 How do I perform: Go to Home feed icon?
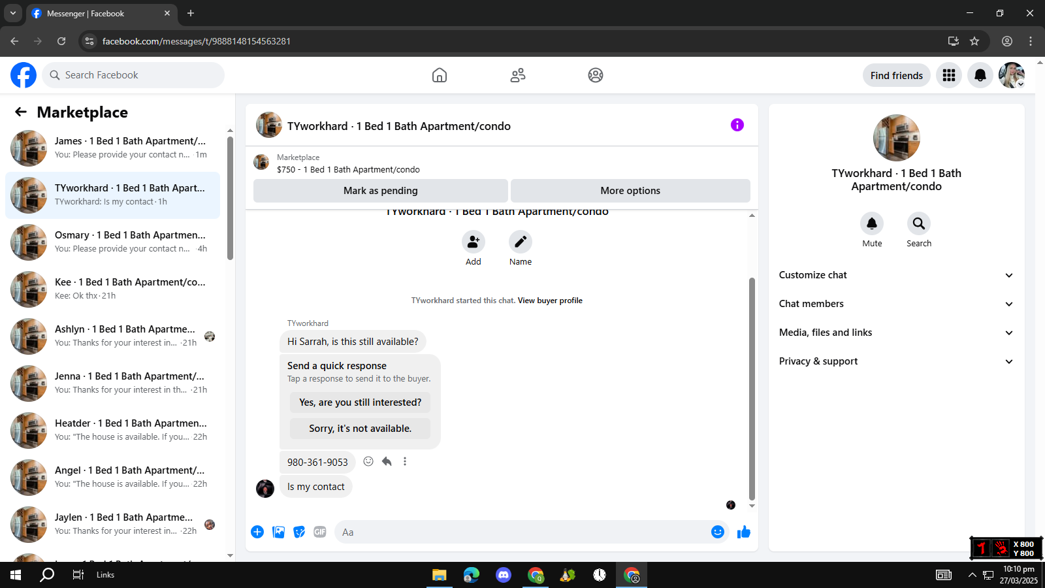[440, 75]
